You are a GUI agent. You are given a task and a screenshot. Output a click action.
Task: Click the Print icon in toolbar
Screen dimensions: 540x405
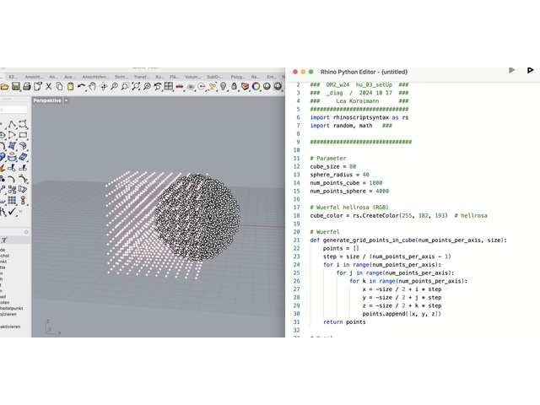27,86
